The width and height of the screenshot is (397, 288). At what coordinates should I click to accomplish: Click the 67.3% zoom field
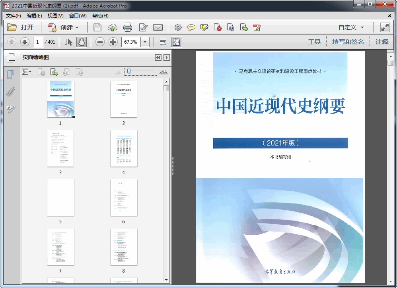131,42
